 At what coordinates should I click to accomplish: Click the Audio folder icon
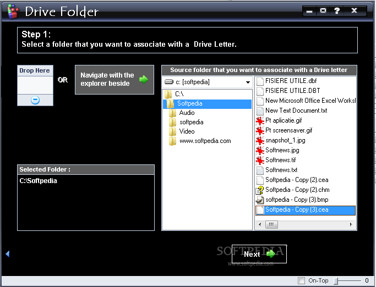tap(172, 113)
